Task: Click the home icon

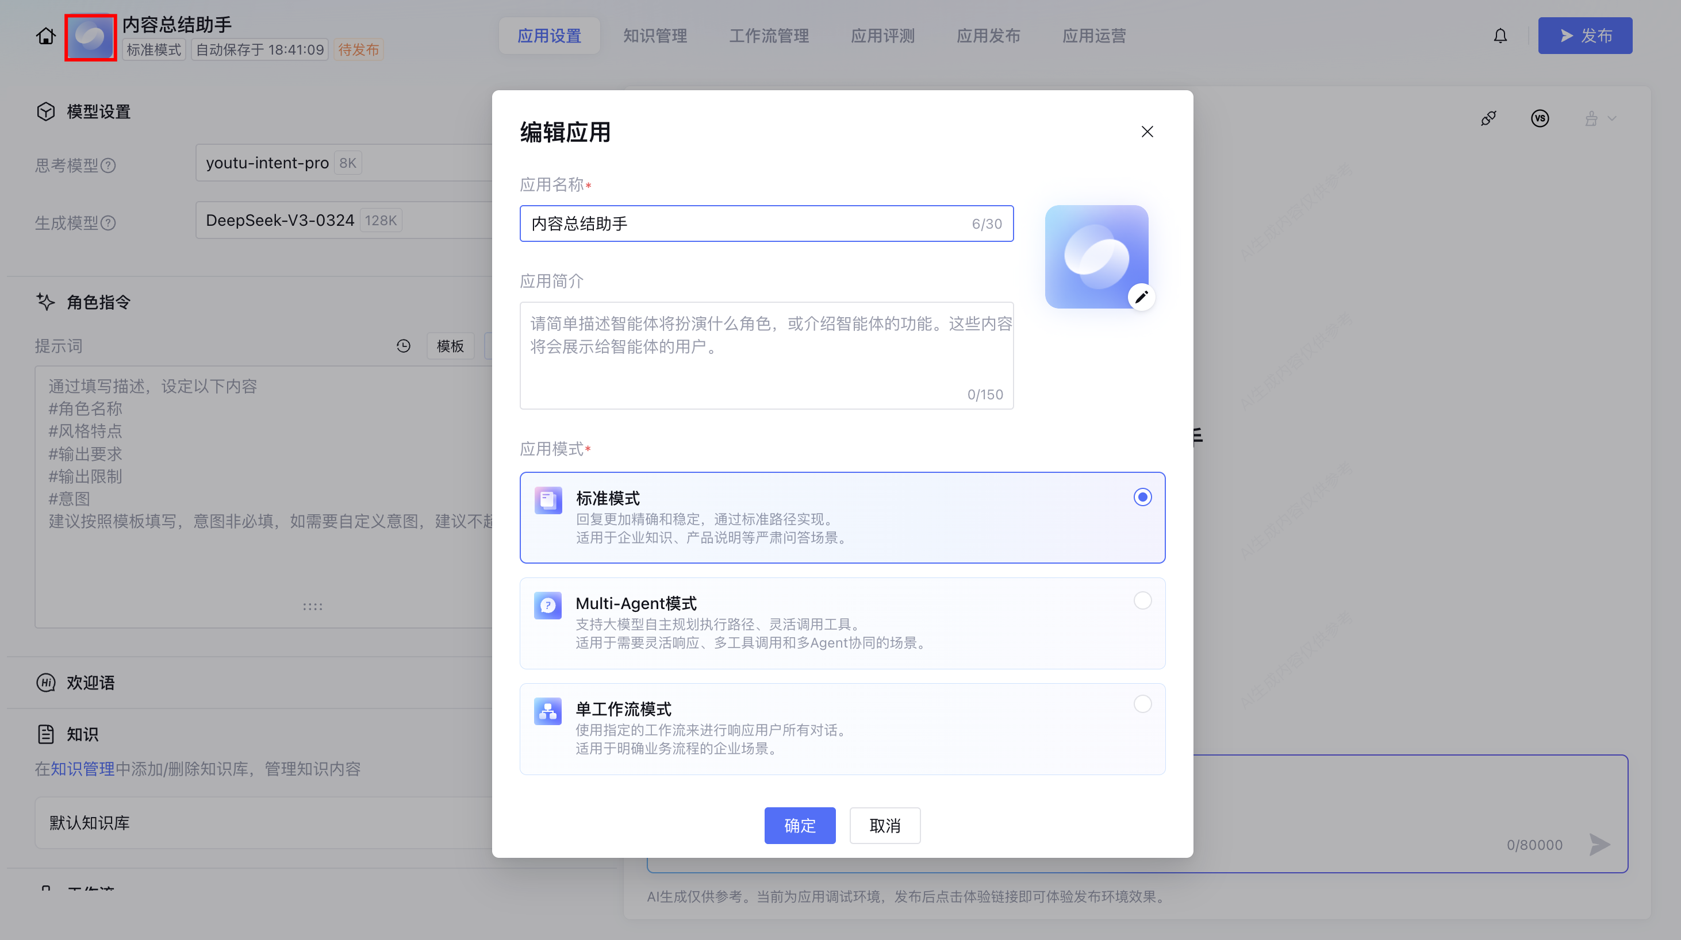Action: (45, 36)
